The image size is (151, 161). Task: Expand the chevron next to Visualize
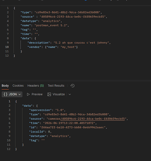70,94
